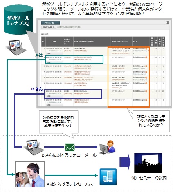Click the blue office building icon

108,177
